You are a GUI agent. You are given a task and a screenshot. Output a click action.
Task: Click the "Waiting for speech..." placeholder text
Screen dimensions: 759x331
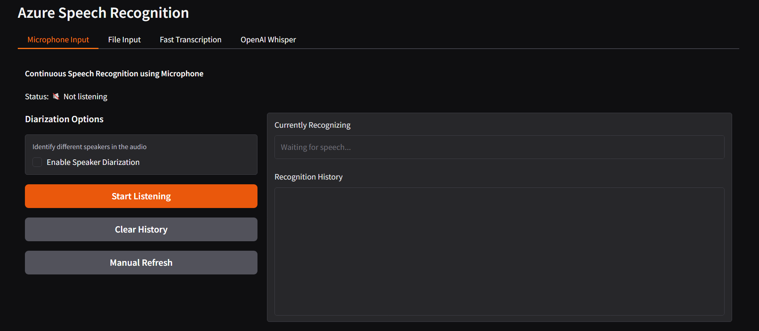pyautogui.click(x=316, y=147)
